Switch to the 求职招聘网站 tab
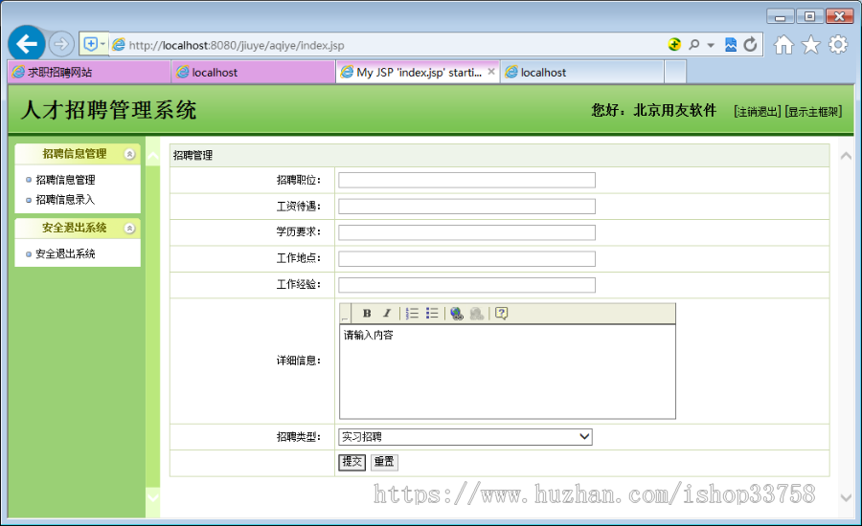Image resolution: width=862 pixels, height=526 pixels. point(89,72)
